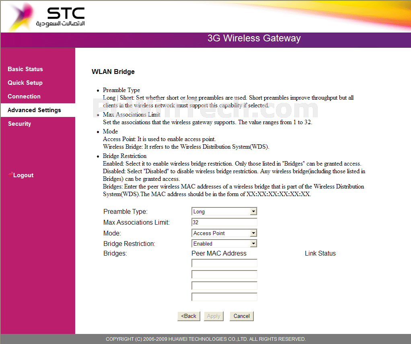The width and height of the screenshot is (411, 344).
Task: Click the 'Bridges:' form label
Action: (115, 253)
